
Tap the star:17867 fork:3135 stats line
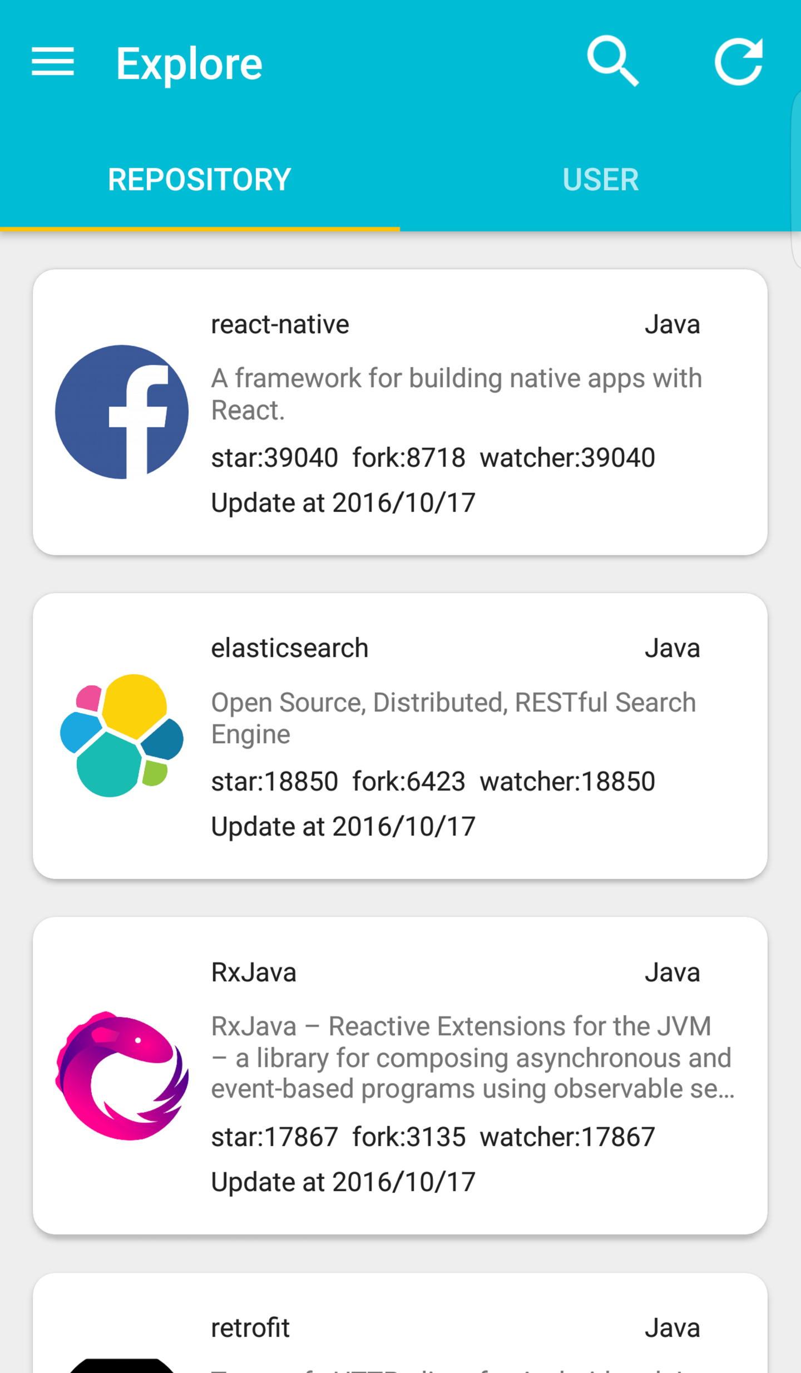[x=433, y=1137]
